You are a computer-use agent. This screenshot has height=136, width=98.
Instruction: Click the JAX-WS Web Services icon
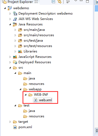pos(15,19)
